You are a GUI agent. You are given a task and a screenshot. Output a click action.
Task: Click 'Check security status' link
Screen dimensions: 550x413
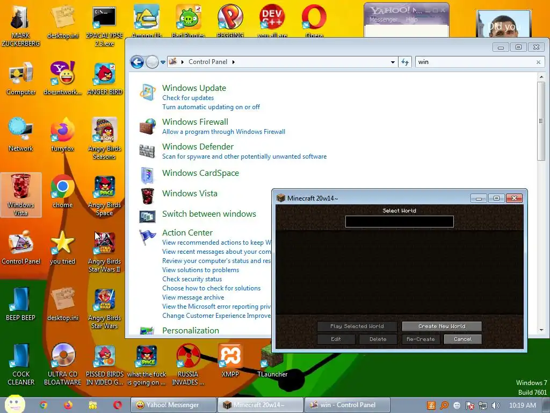click(x=192, y=279)
